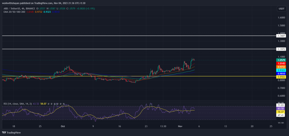Click the blue 0.9010 EMA price tag
This screenshot has width=289, height=136.
pyautogui.click(x=281, y=73)
